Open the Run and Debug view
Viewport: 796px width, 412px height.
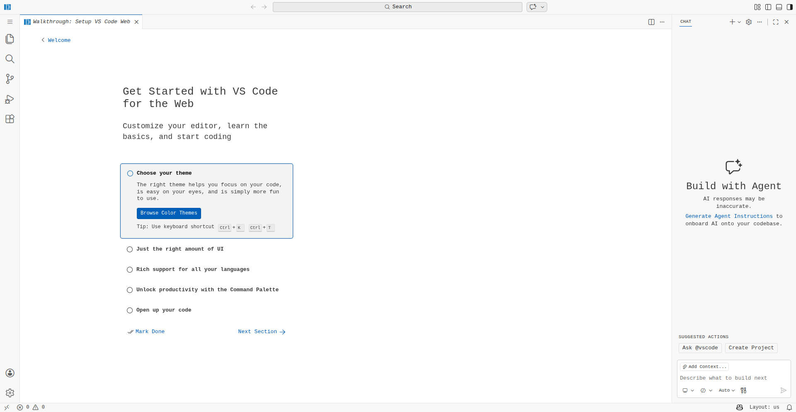tap(10, 99)
